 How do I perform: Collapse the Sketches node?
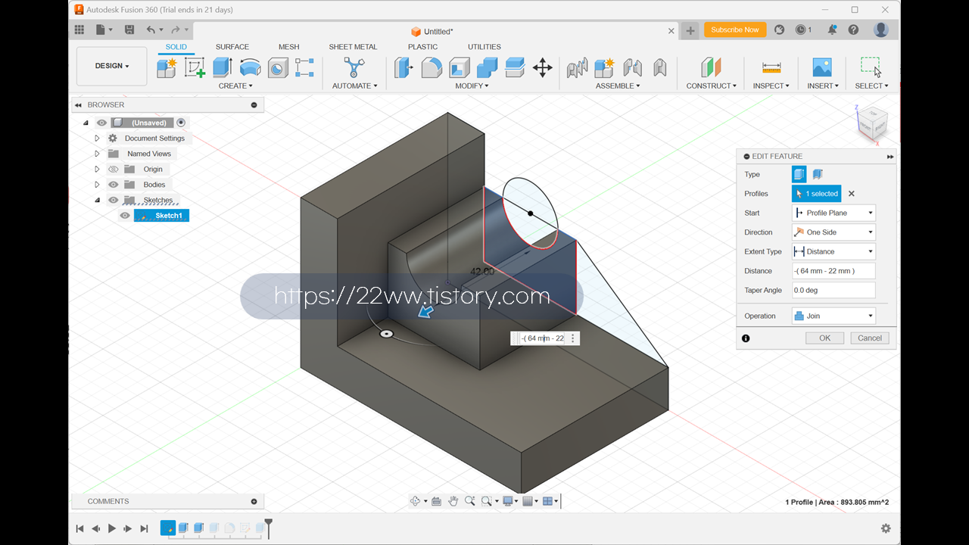click(x=97, y=200)
